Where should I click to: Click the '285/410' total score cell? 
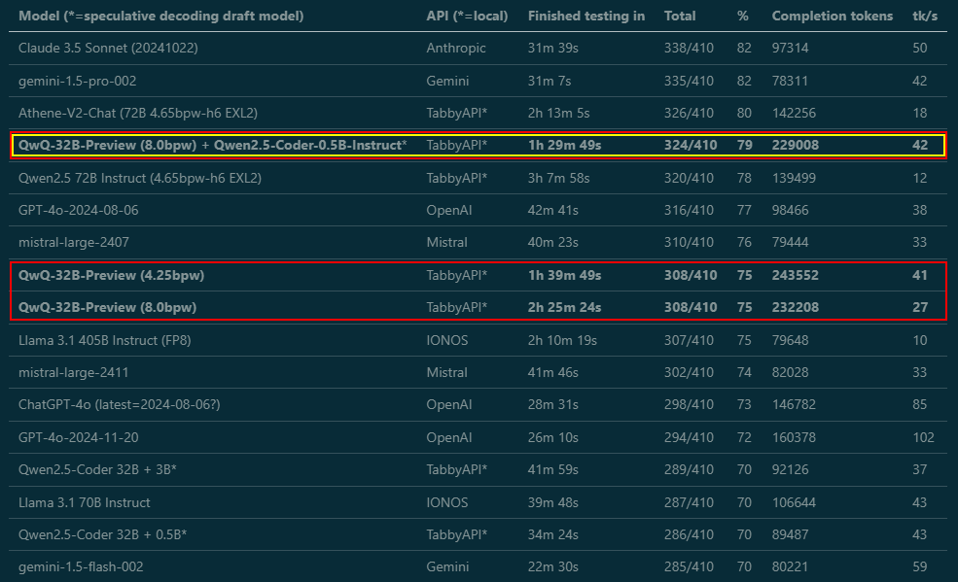coord(689,567)
